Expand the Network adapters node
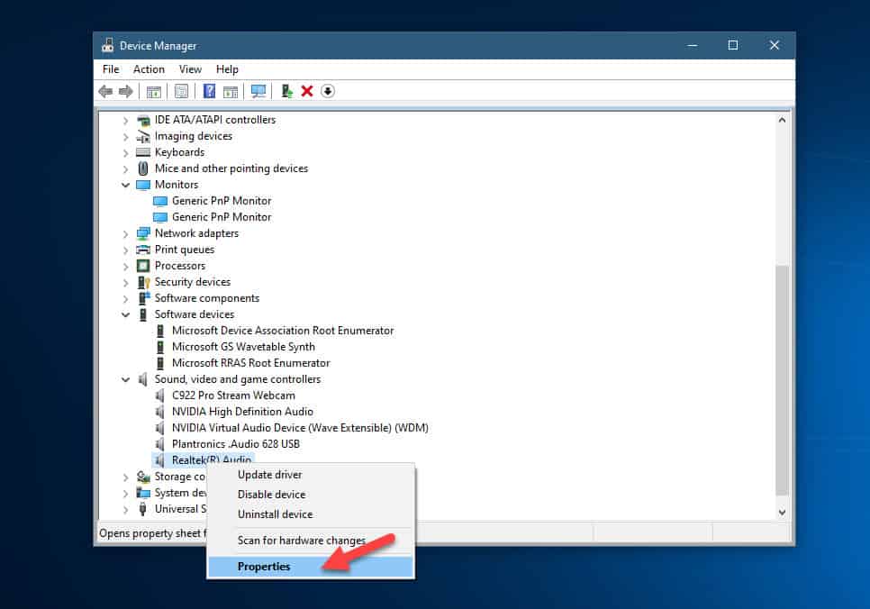The height and width of the screenshot is (609, 870). click(x=126, y=233)
